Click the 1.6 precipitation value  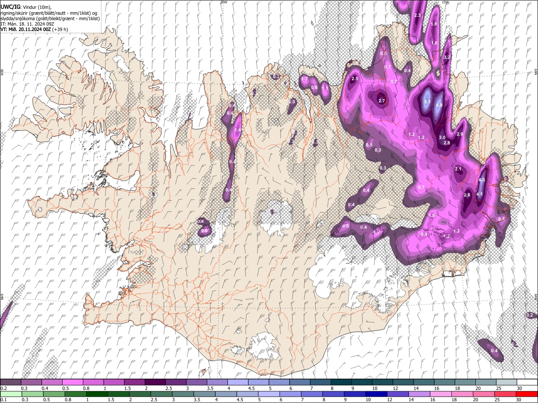point(434,43)
